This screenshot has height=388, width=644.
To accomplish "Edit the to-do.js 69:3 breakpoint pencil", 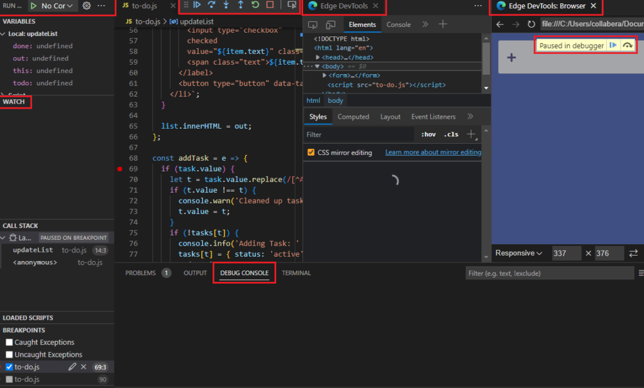I will click(x=72, y=367).
